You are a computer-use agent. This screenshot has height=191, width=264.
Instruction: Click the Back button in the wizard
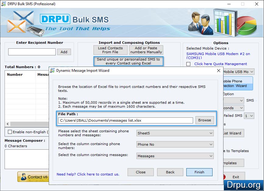(170, 172)
